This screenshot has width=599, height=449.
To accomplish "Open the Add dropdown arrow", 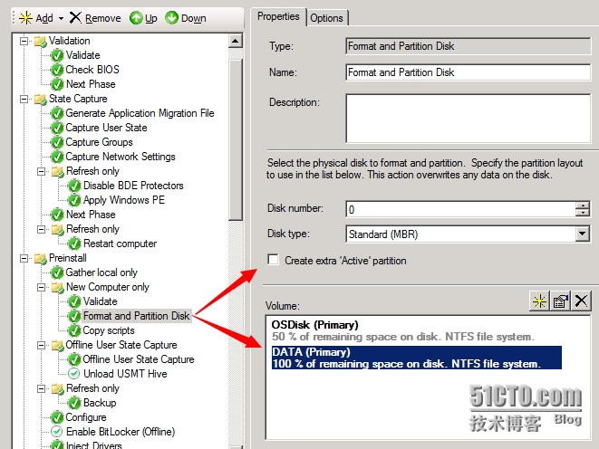I will click(61, 18).
